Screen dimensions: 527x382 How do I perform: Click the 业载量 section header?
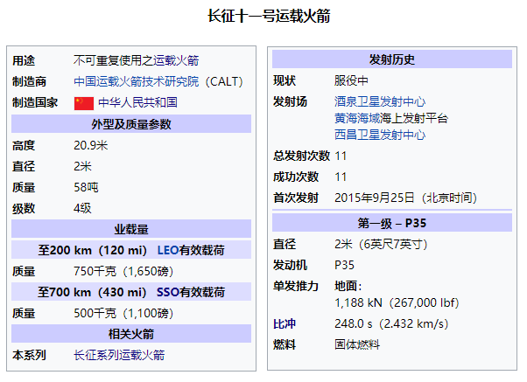coord(131,229)
